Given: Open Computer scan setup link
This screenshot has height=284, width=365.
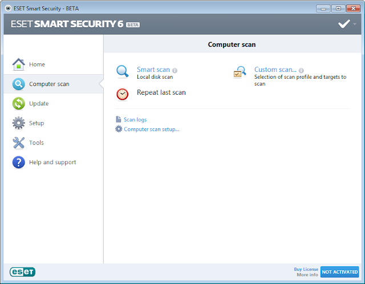Looking at the screenshot, I should point(152,129).
